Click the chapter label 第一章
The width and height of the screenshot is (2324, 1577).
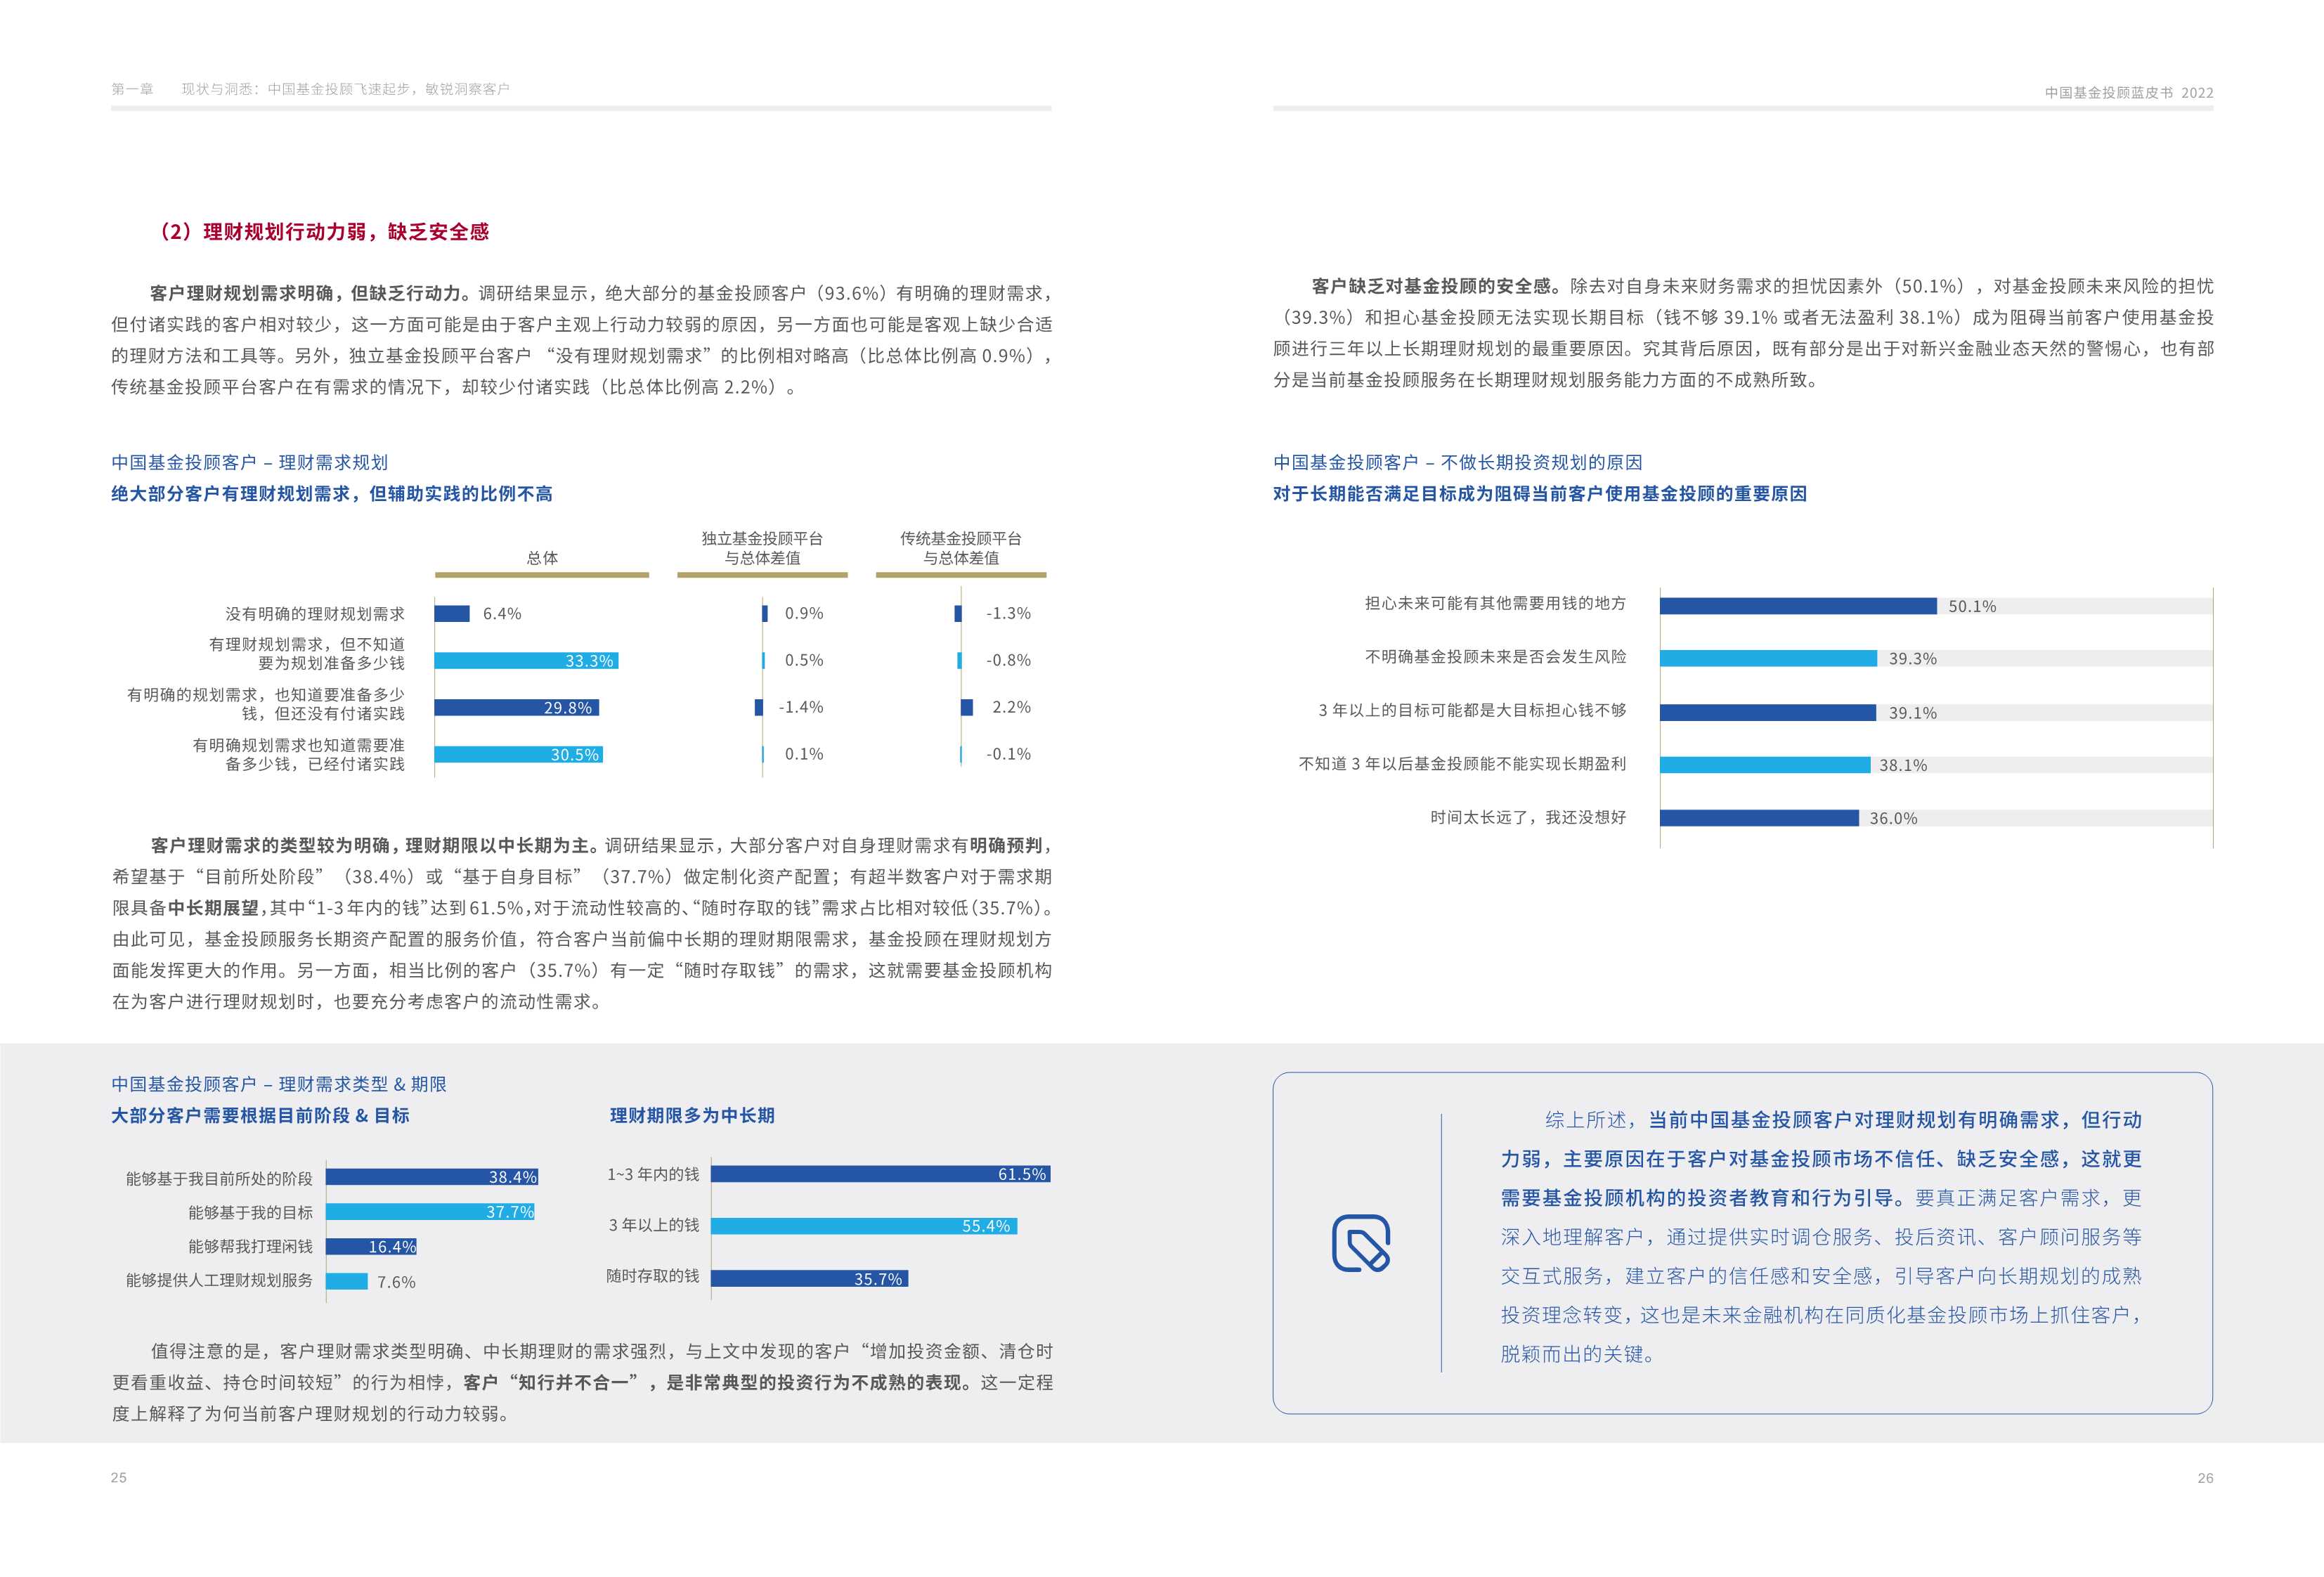tap(132, 89)
